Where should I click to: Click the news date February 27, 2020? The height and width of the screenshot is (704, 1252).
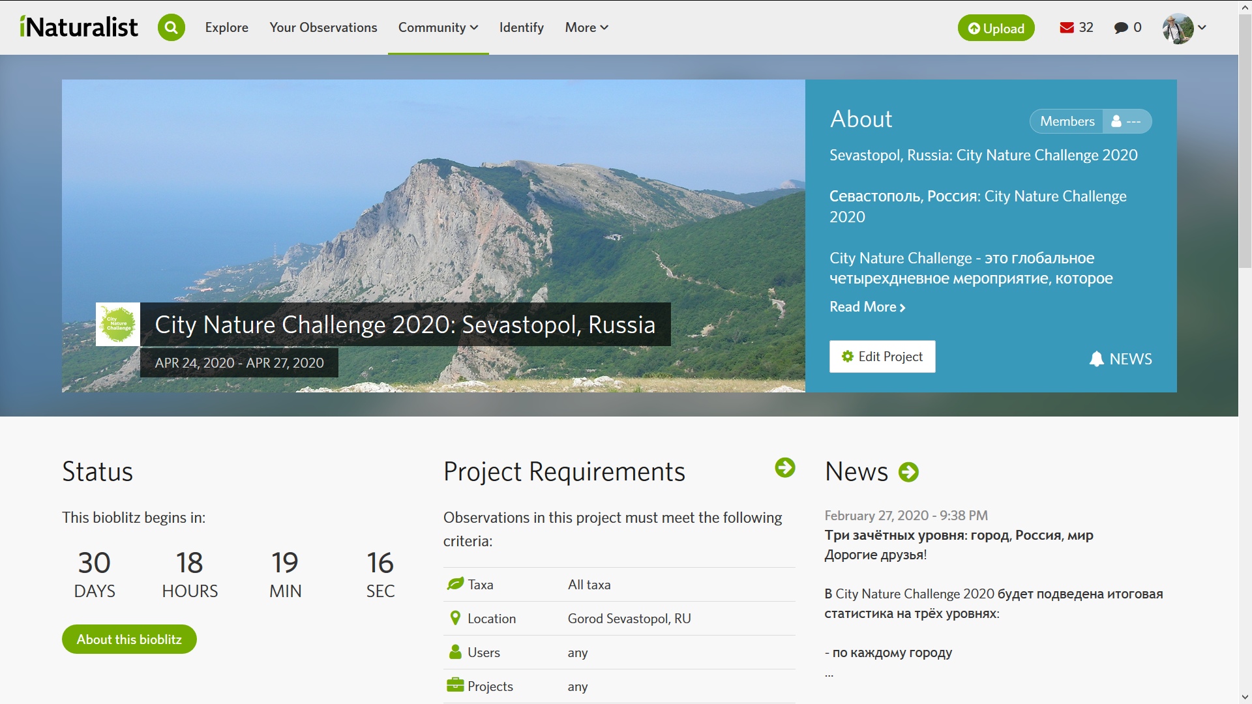[906, 516]
